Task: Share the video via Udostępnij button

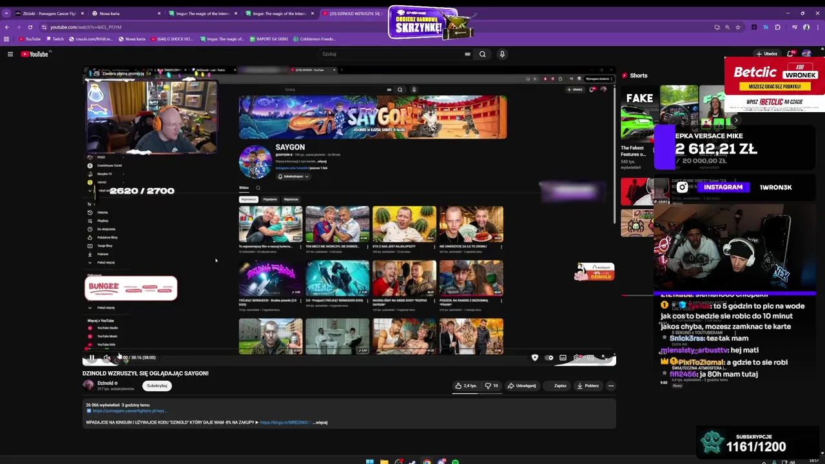Action: pyautogui.click(x=521, y=385)
